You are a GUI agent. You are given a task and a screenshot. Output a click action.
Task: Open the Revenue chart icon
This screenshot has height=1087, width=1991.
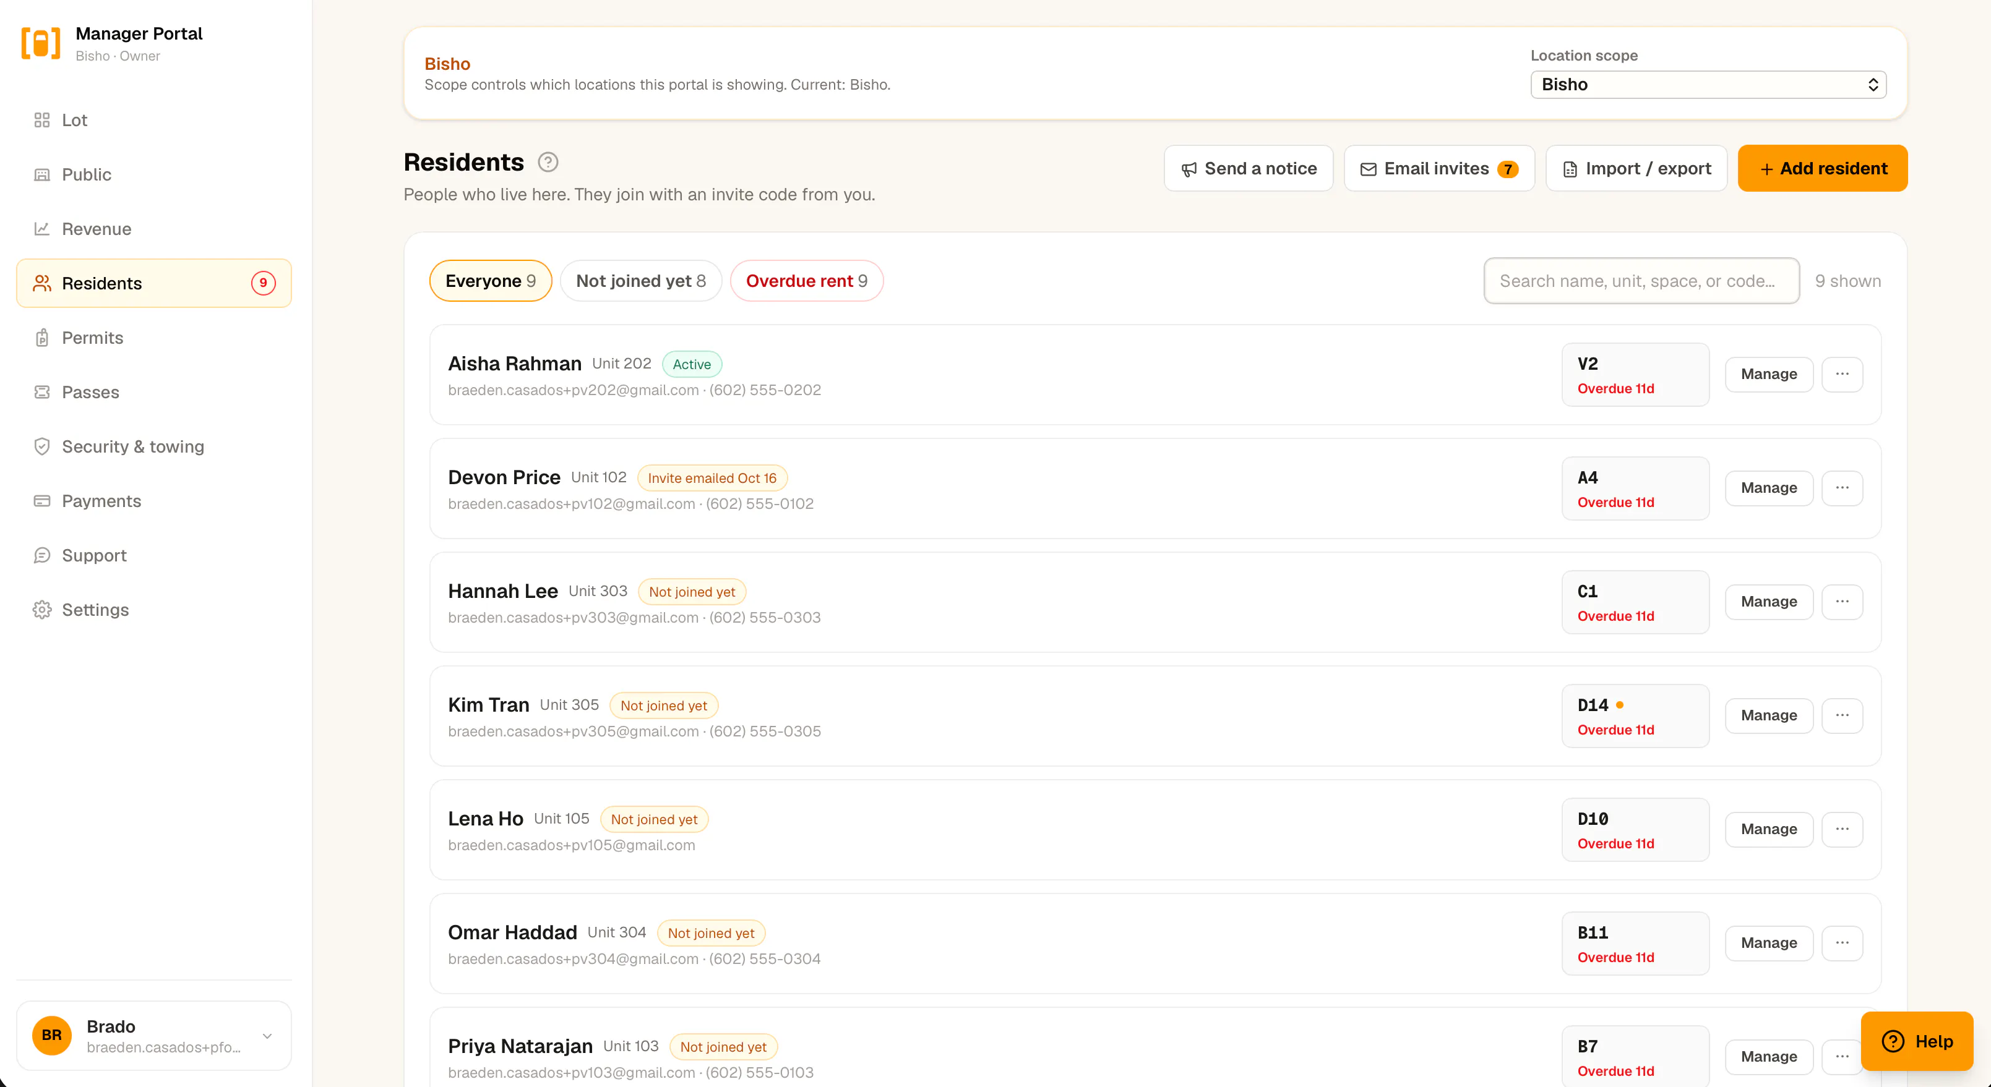[41, 229]
